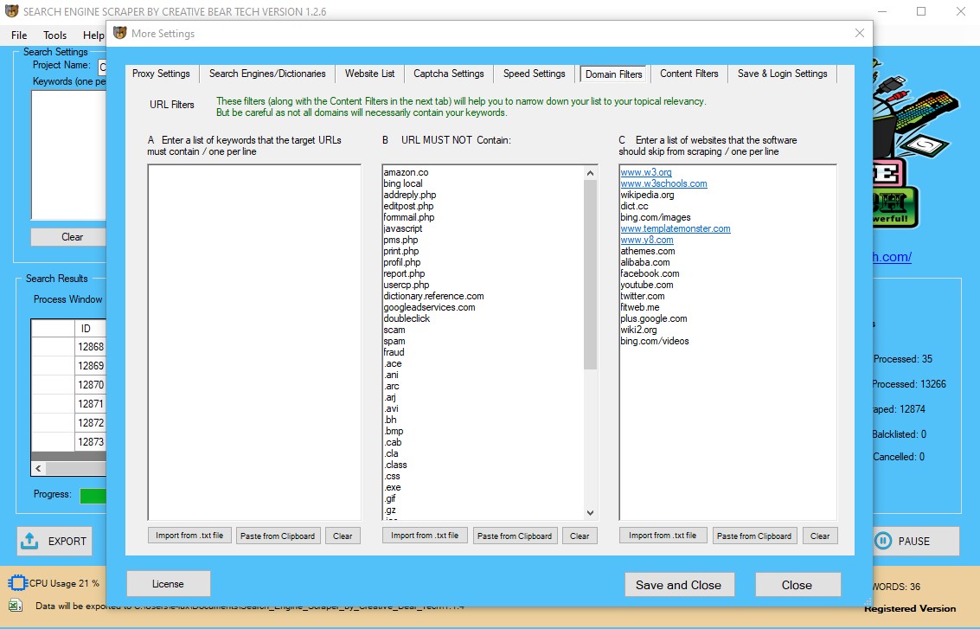Clear the column A keyword list

click(343, 536)
